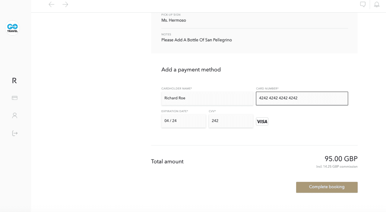Image resolution: width=386 pixels, height=212 pixels.
Task: Open the notifications bell icon
Action: pos(377,4)
